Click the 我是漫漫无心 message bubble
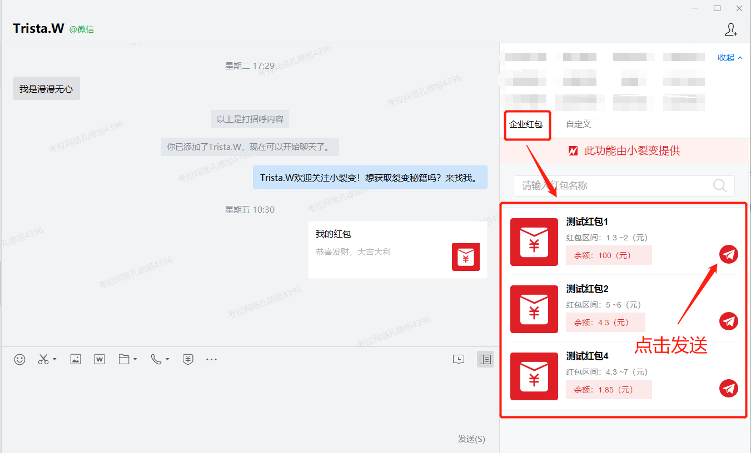 pos(46,88)
